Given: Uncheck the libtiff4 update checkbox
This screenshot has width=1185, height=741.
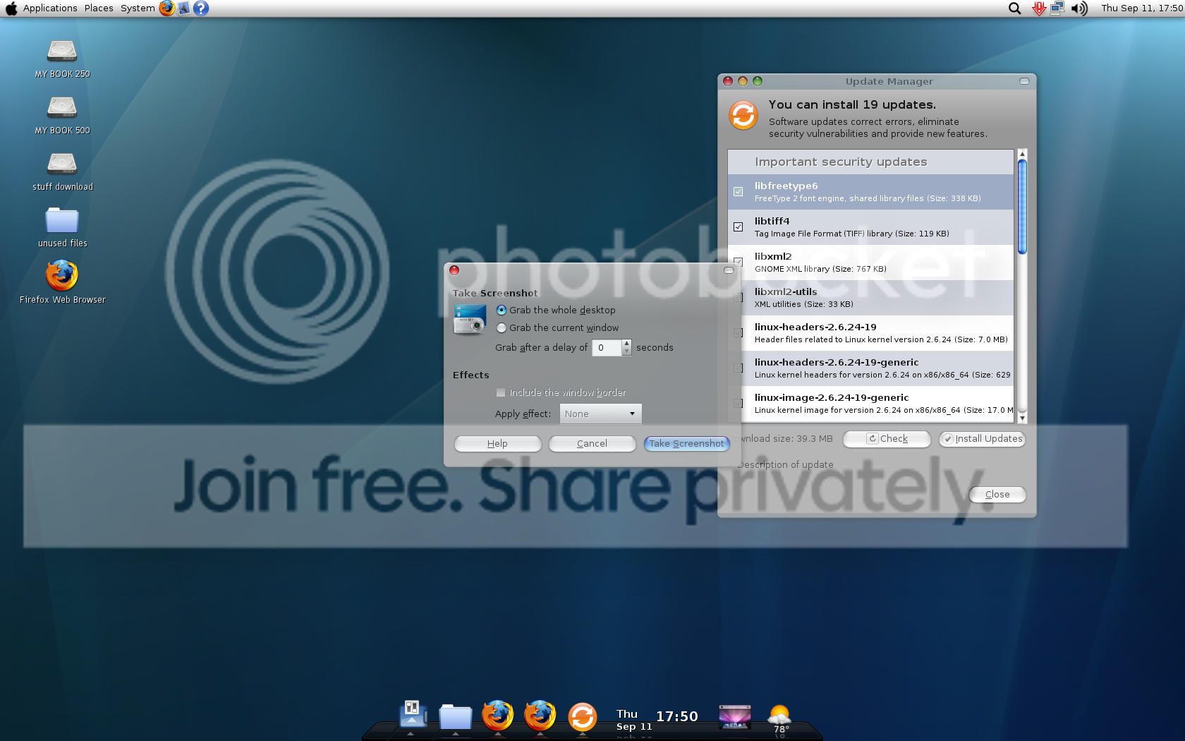Looking at the screenshot, I should (x=739, y=227).
